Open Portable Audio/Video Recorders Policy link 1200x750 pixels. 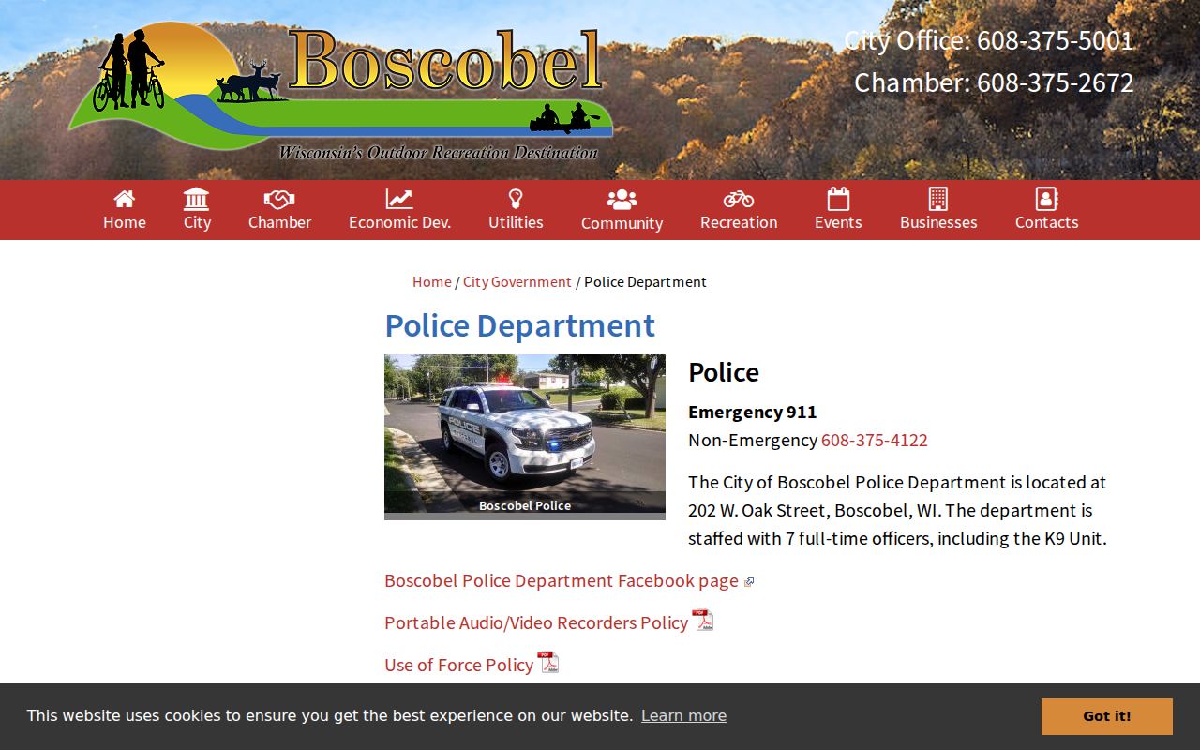(x=536, y=622)
